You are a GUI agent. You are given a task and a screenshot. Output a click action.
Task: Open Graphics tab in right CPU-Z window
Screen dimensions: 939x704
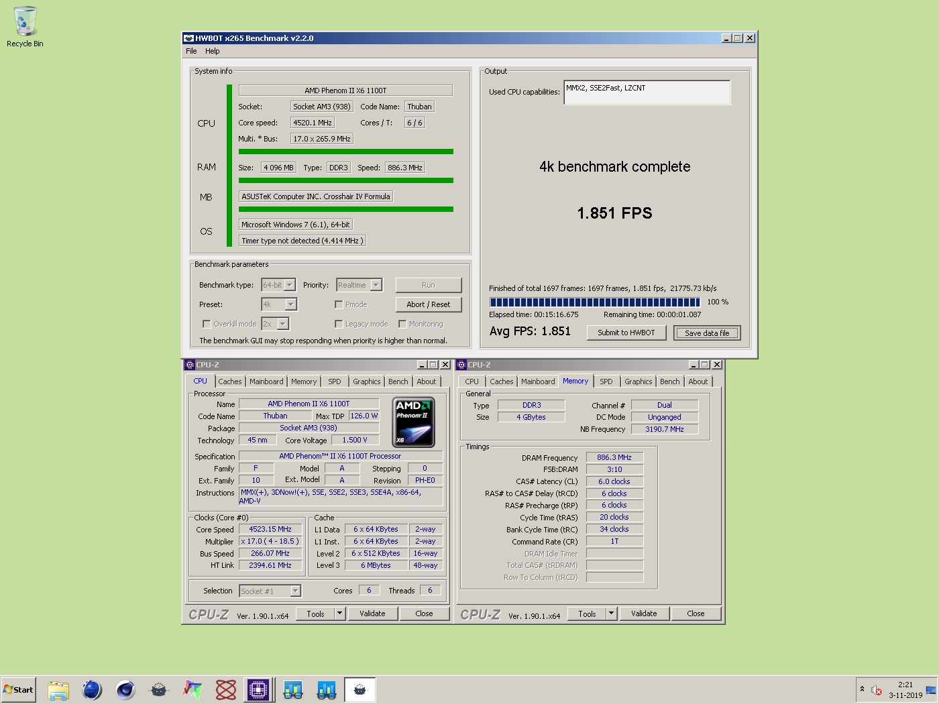pos(638,382)
